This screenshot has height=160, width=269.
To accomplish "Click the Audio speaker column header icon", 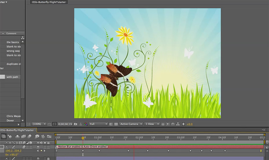I will point(42,143).
